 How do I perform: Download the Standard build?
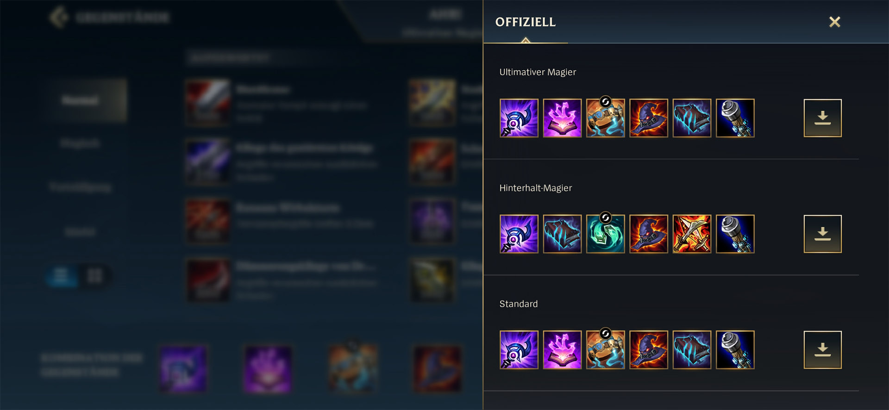tap(823, 350)
